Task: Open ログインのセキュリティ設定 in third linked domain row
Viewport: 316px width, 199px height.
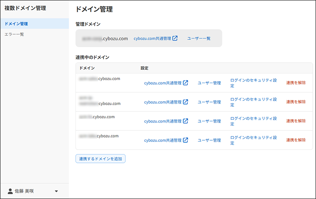Action: [254, 121]
